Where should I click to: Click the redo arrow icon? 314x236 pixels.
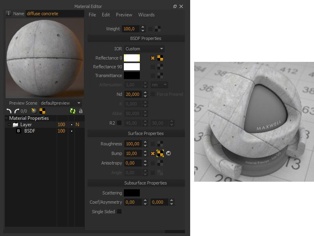(16, 111)
